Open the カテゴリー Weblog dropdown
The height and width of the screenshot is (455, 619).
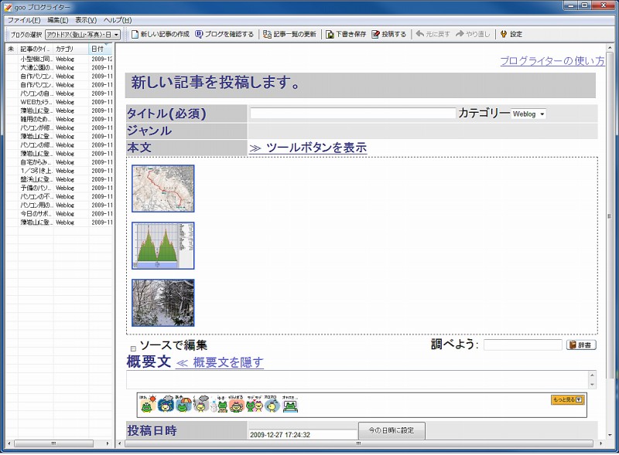pyautogui.click(x=528, y=114)
